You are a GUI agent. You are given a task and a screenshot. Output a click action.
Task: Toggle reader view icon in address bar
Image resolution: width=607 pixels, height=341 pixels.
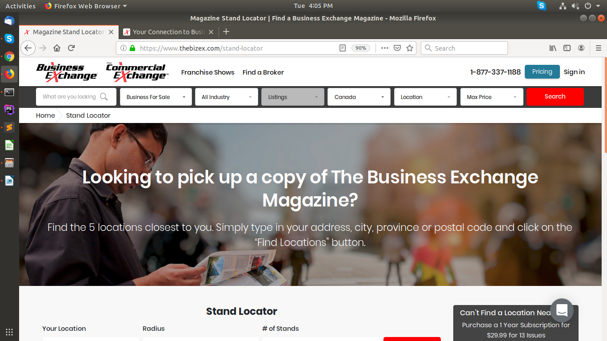pos(342,48)
